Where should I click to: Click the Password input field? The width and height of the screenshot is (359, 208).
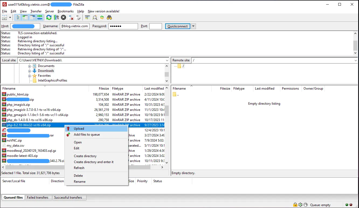123,26
